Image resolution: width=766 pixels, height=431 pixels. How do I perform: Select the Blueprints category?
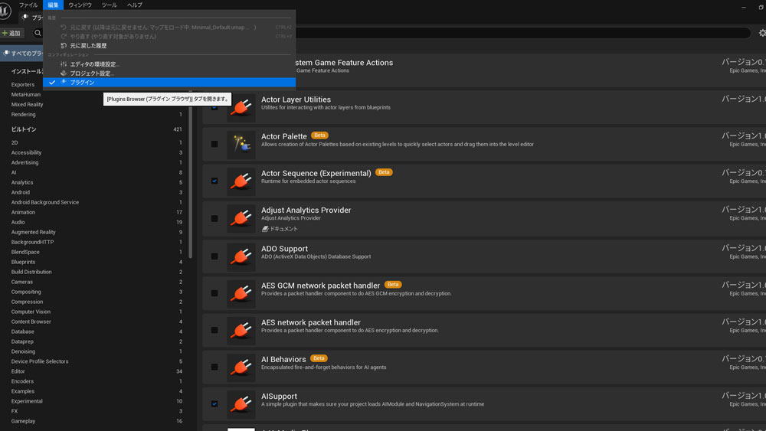pyautogui.click(x=23, y=262)
